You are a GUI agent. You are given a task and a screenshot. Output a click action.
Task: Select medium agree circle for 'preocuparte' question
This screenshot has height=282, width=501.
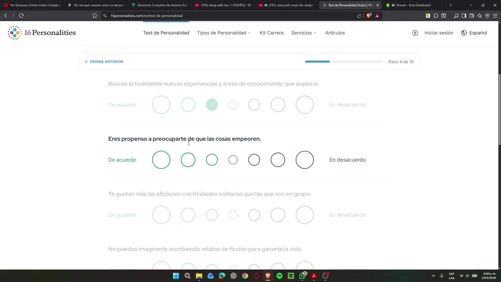[x=188, y=160]
